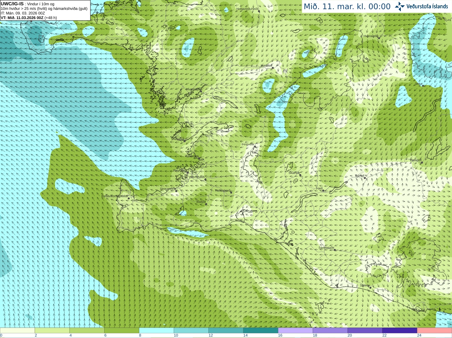Click the Búrfell station label

coord(360,175)
